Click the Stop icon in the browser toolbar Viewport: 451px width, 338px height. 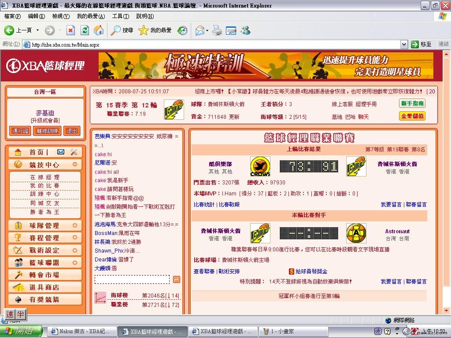click(70, 30)
